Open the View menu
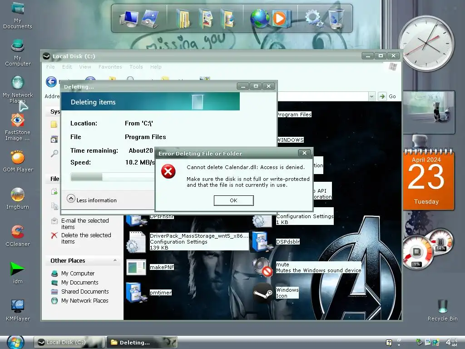 [85, 67]
